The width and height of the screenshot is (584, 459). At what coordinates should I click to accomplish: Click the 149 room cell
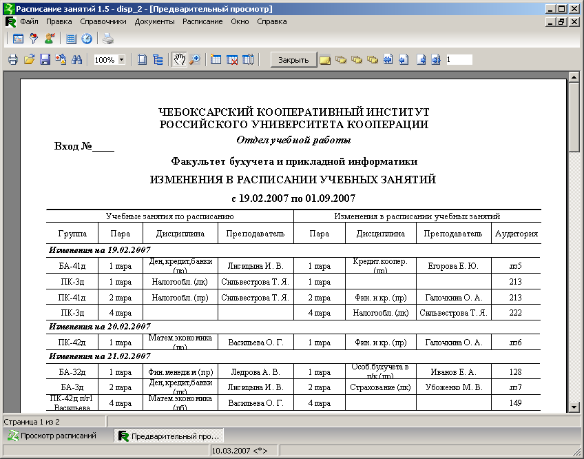point(516,403)
